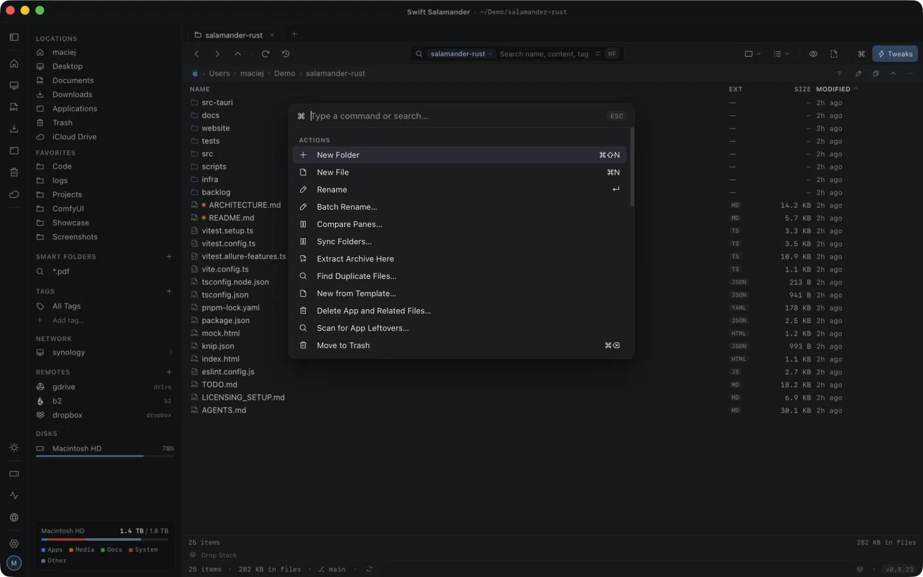Click the search filter options icon

click(x=598, y=54)
